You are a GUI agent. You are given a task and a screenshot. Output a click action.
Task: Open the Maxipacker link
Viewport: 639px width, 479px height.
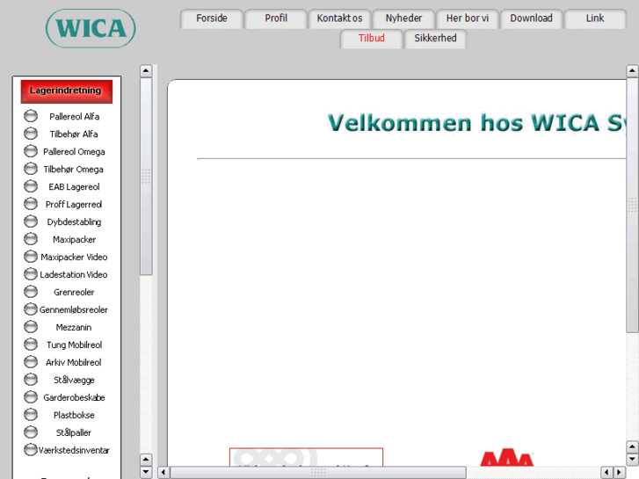[74, 239]
